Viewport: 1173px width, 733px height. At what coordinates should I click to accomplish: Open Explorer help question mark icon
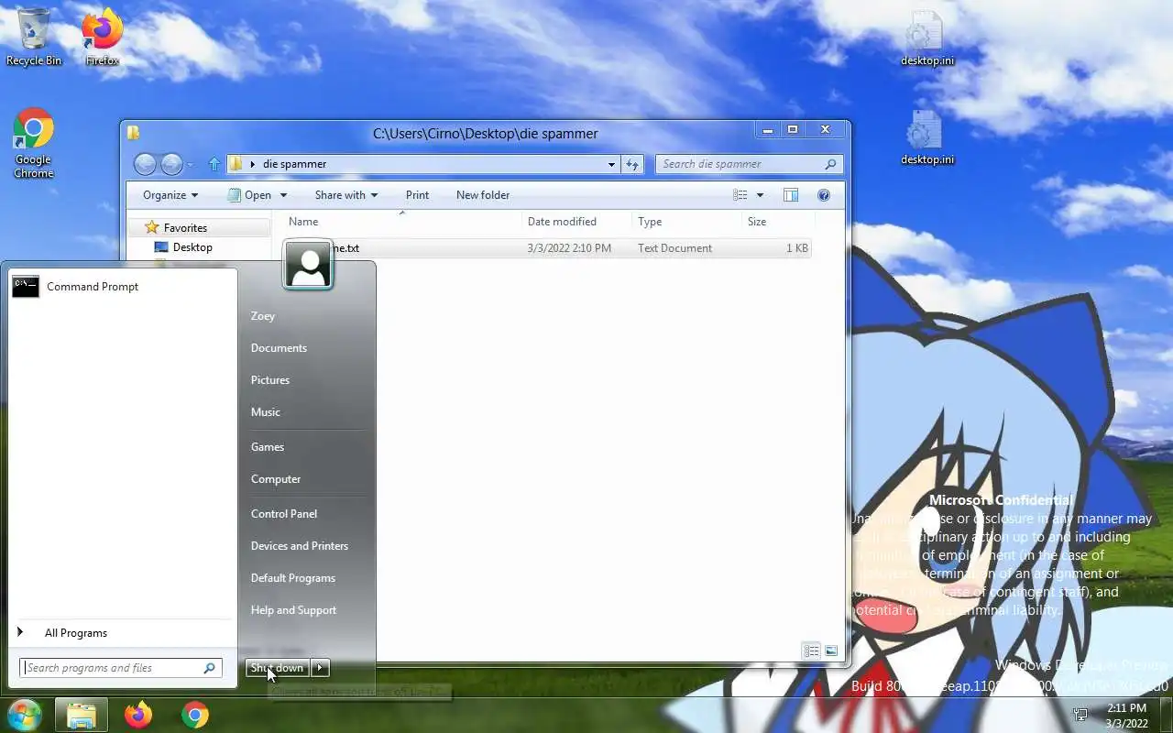click(x=824, y=195)
